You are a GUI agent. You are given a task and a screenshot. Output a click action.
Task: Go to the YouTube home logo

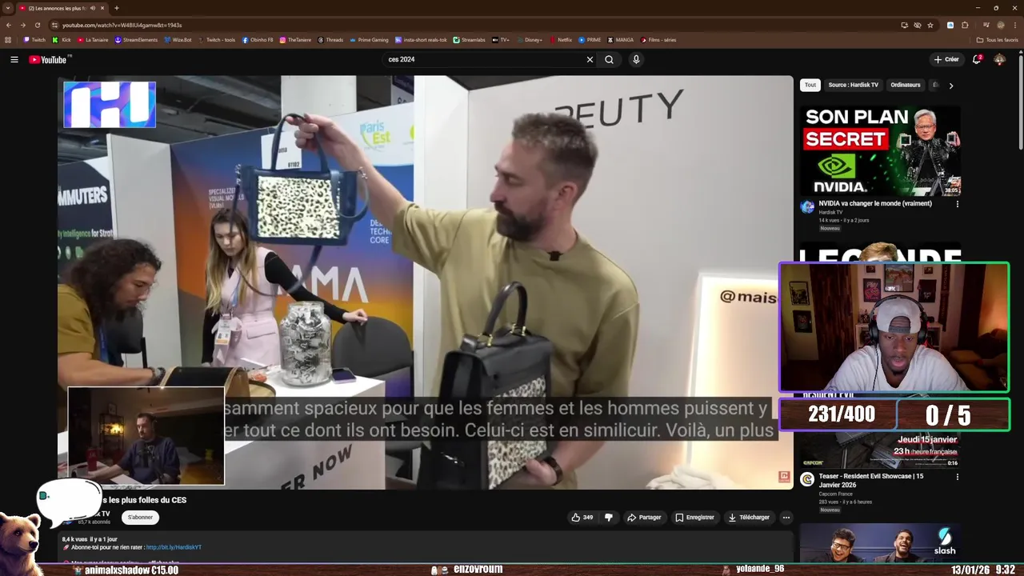coord(50,59)
